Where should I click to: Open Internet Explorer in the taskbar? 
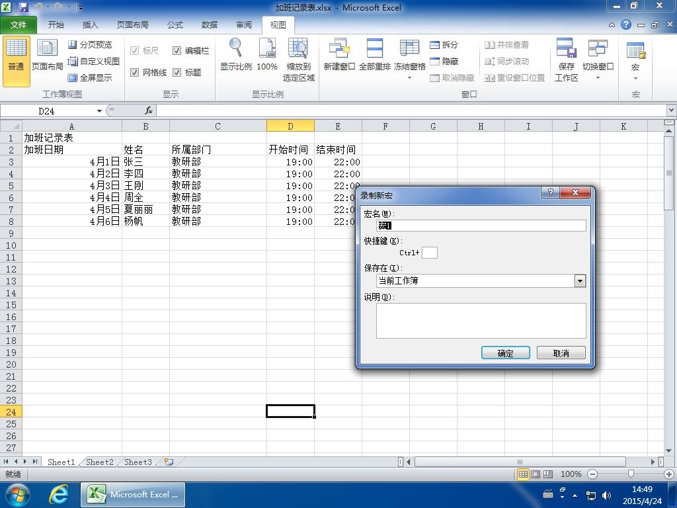pyautogui.click(x=58, y=495)
